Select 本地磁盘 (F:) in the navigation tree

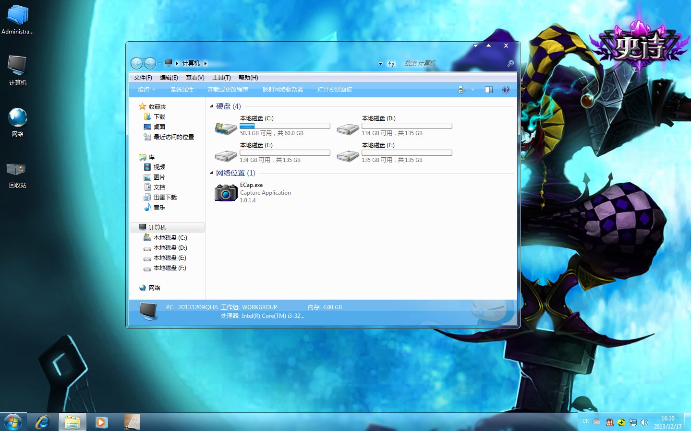tap(165, 268)
